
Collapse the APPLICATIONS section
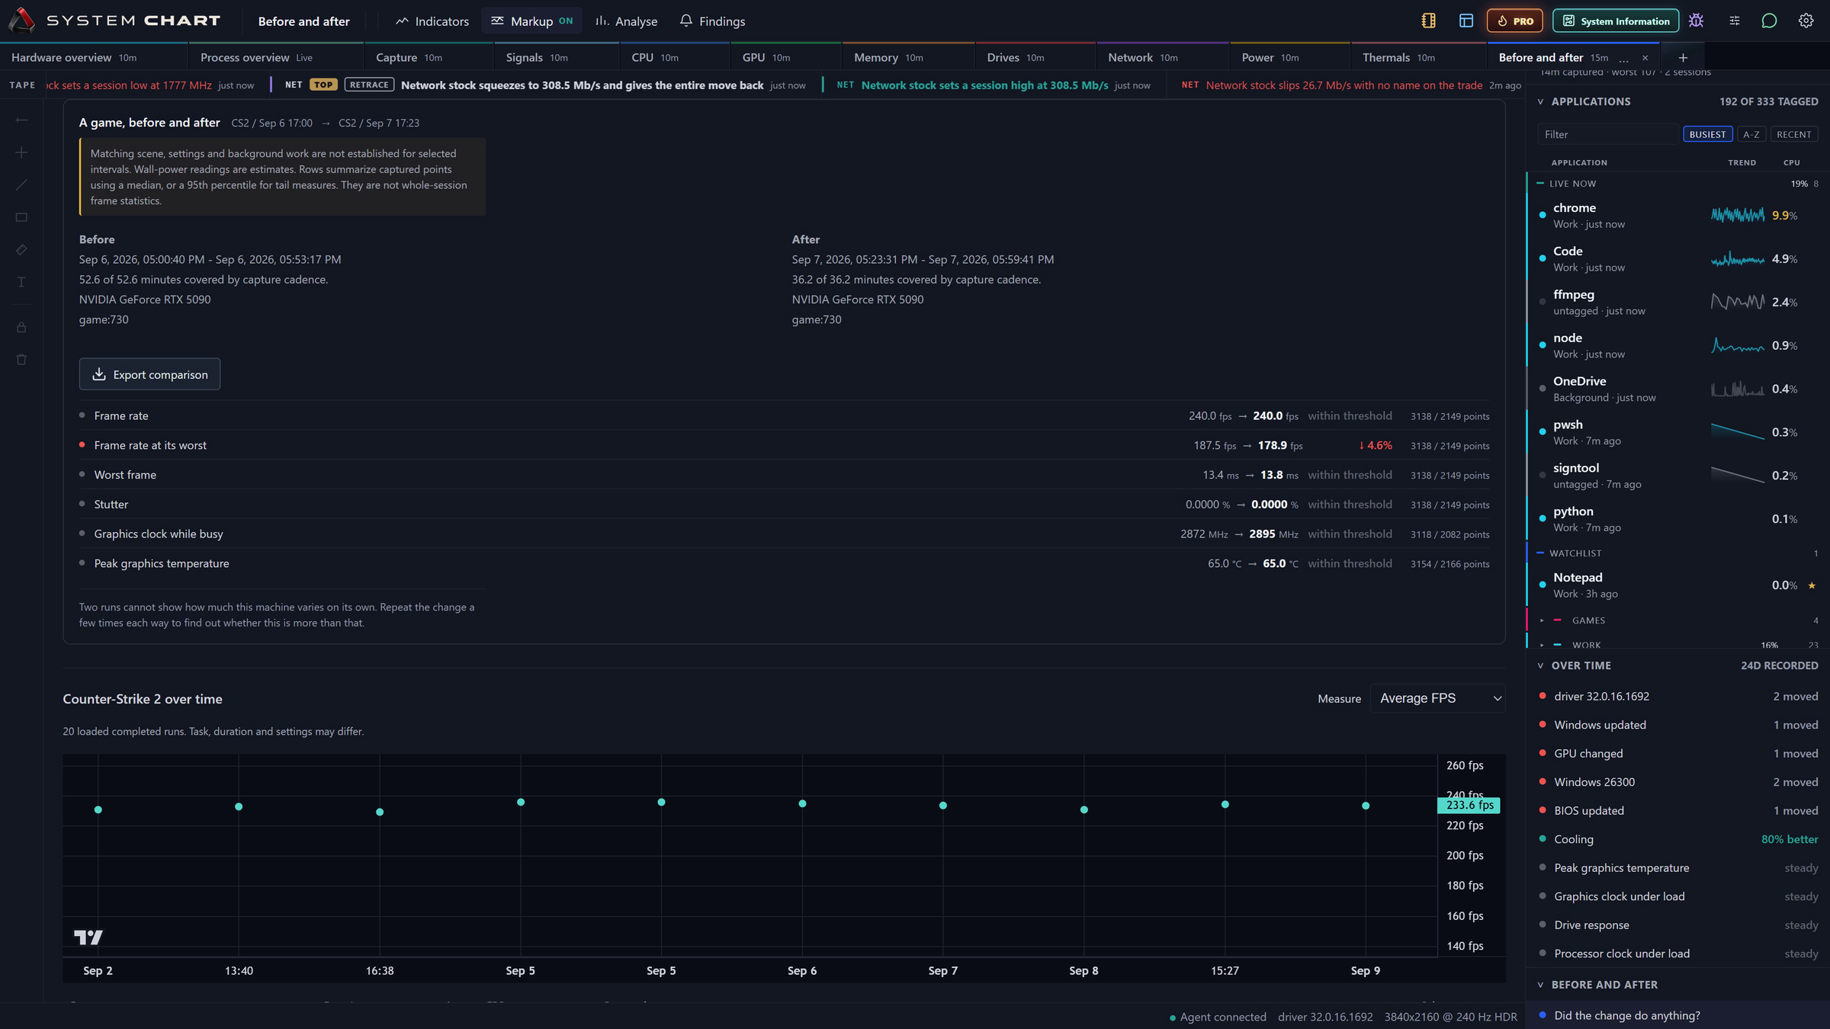coord(1540,101)
